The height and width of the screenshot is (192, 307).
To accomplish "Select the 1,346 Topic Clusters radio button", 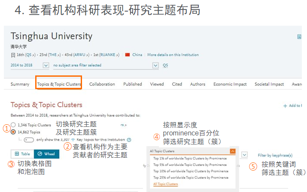I will coord(13,125).
